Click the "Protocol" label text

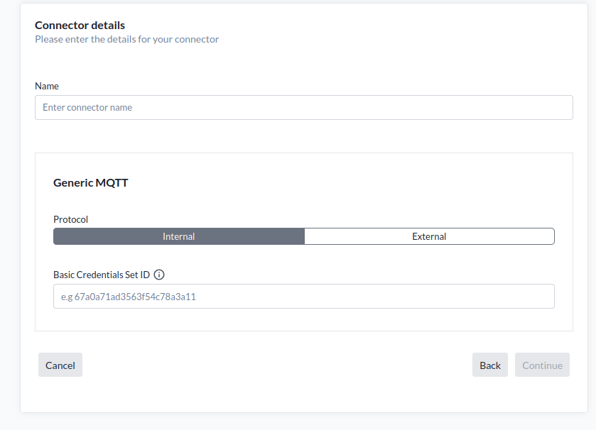click(x=70, y=220)
